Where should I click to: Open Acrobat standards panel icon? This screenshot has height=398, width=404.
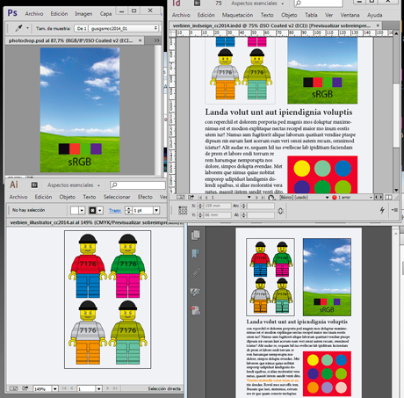coord(195,310)
